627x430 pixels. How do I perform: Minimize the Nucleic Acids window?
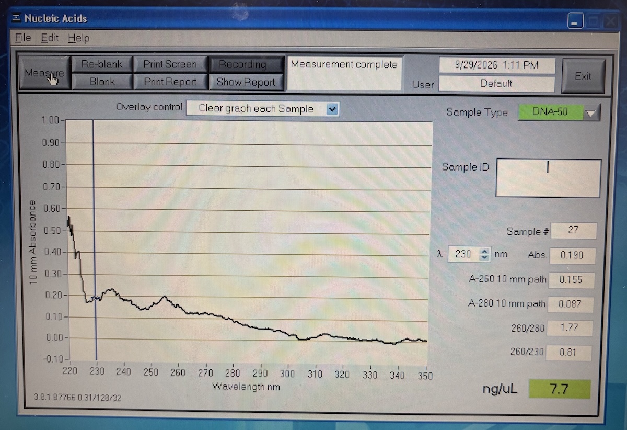click(x=575, y=22)
